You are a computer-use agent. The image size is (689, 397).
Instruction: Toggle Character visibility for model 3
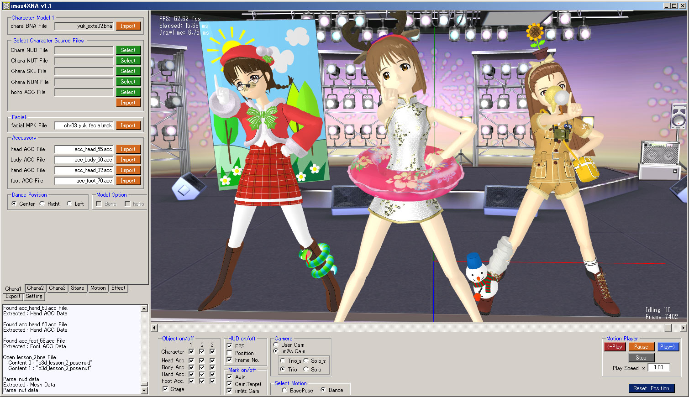click(212, 351)
